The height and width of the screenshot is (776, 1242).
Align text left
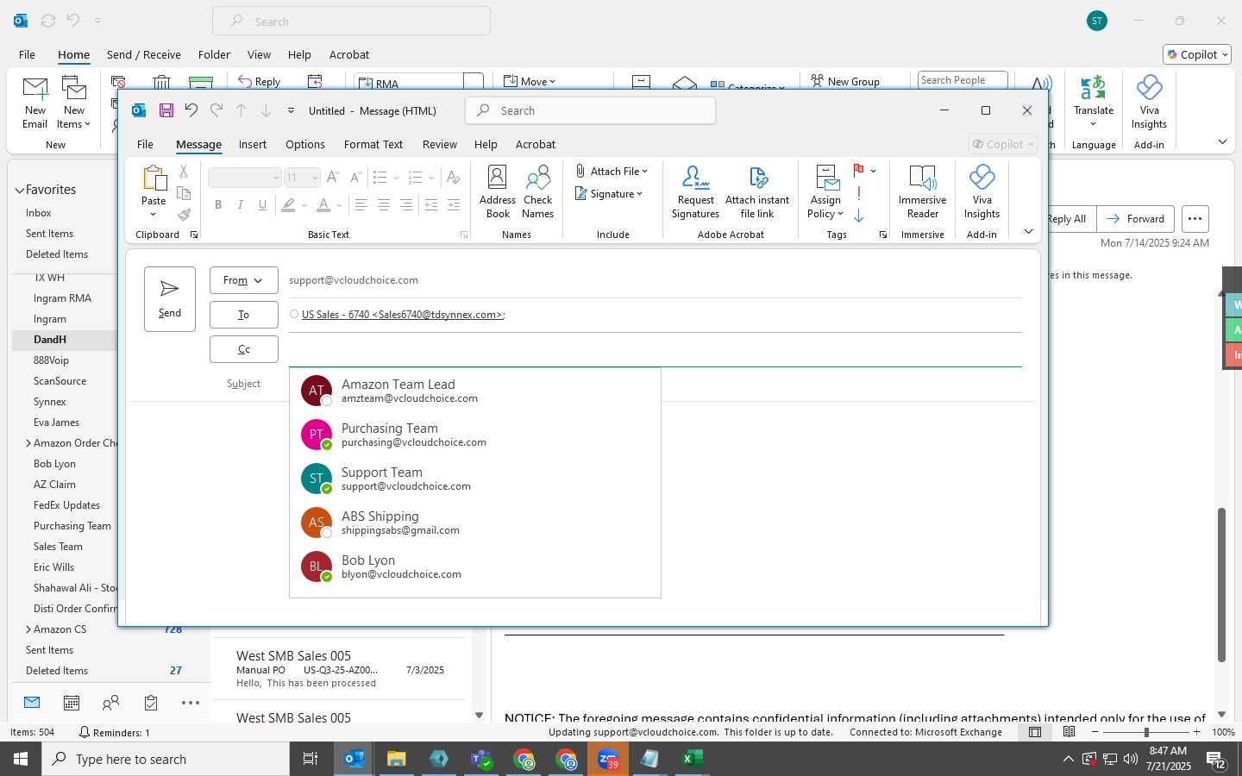(x=361, y=205)
